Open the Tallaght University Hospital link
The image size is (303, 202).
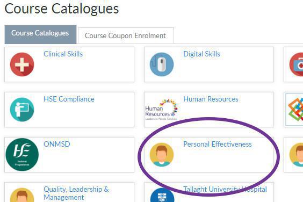coord(225,189)
